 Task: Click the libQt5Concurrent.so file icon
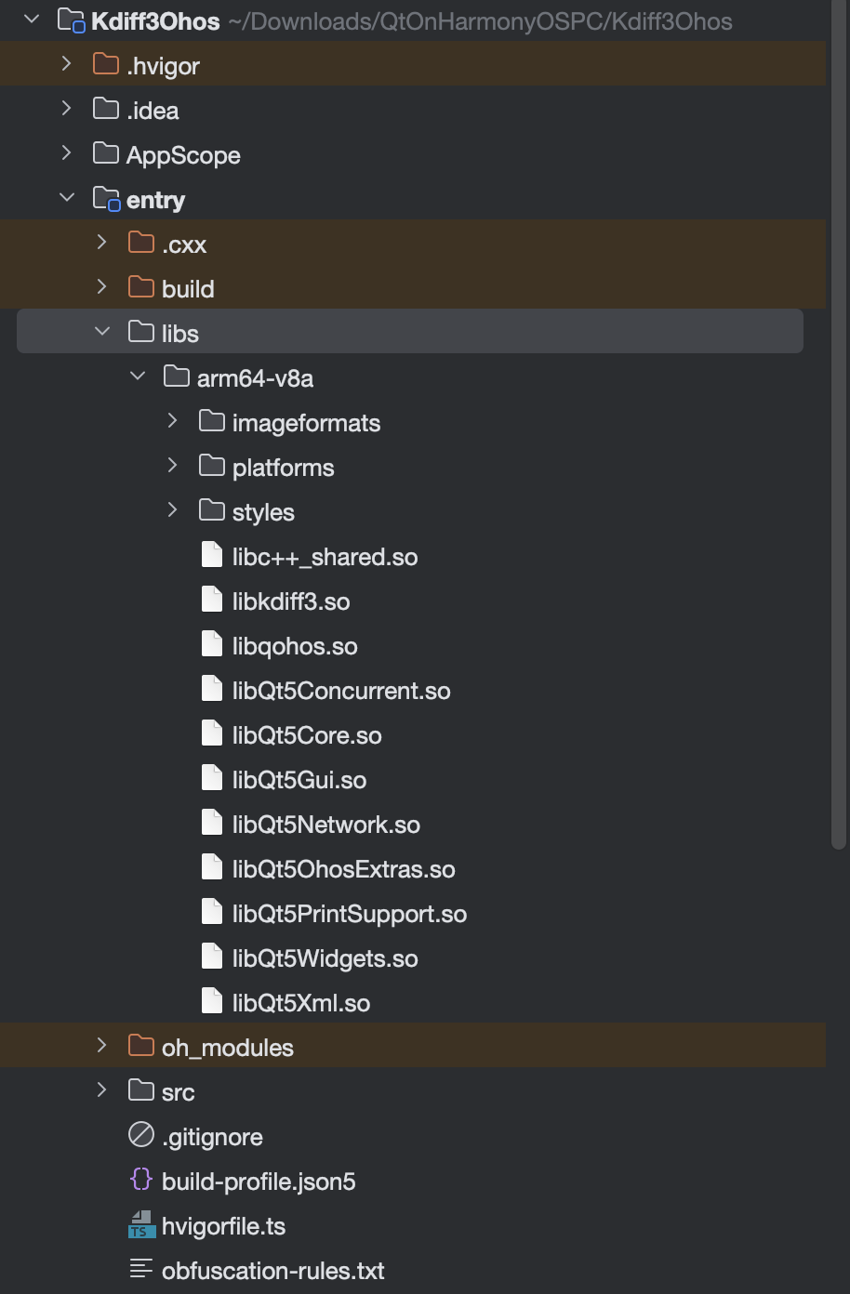(212, 688)
